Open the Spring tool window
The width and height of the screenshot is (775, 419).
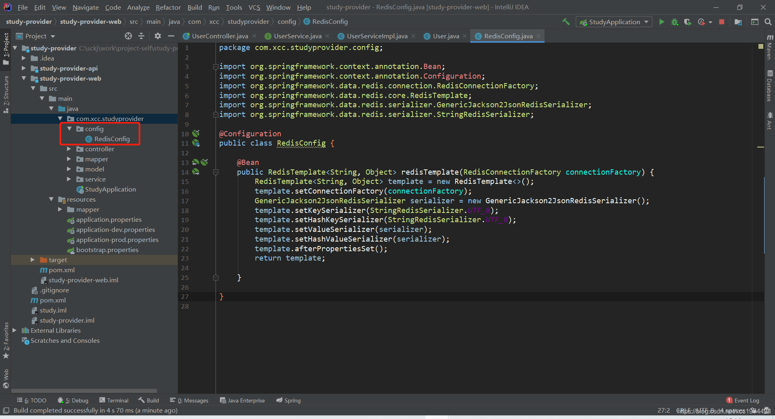(x=288, y=400)
